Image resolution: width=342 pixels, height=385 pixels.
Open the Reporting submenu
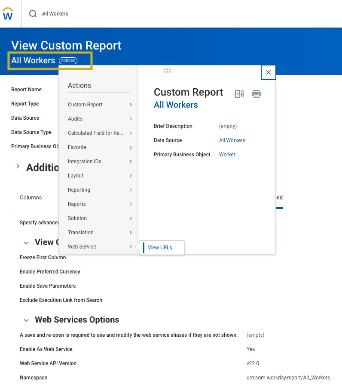click(x=100, y=190)
